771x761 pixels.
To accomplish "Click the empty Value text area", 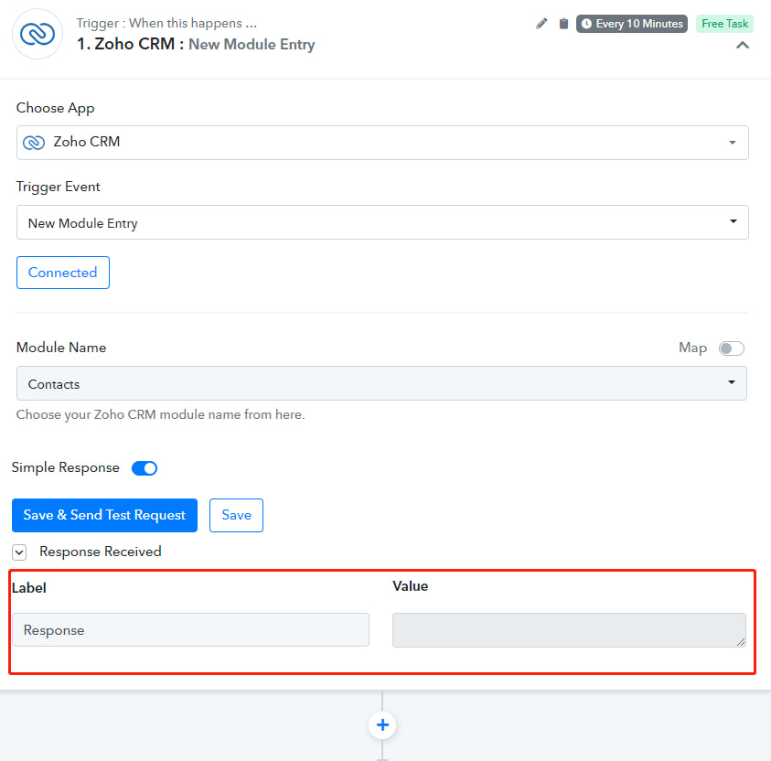I will [569, 629].
